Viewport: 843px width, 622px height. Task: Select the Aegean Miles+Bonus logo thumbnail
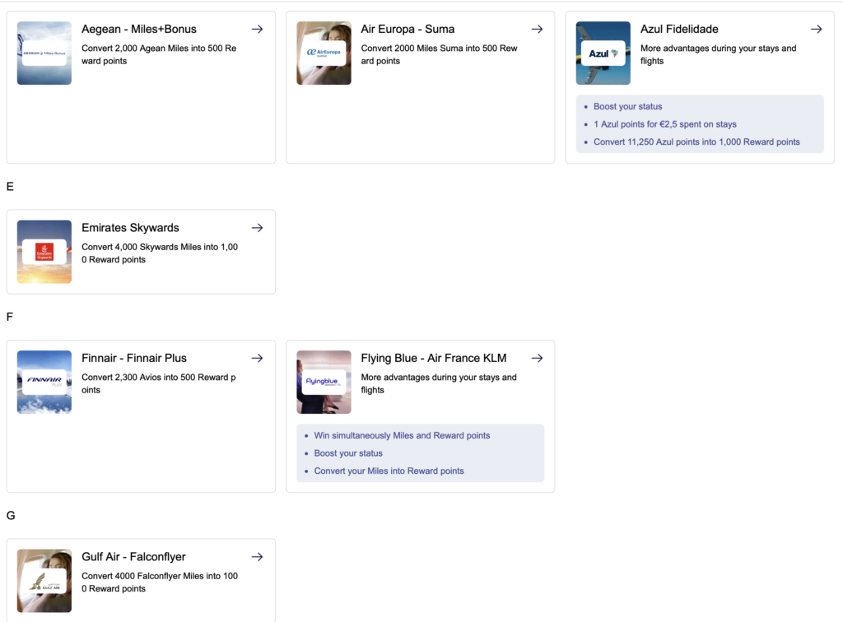point(44,53)
